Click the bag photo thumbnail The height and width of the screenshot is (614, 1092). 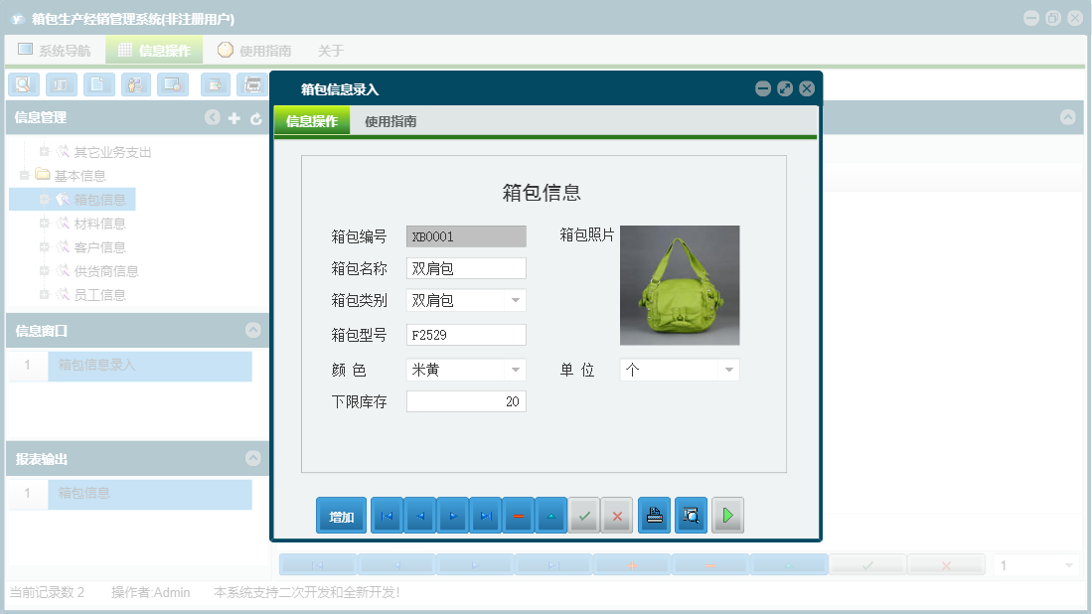pyautogui.click(x=680, y=285)
